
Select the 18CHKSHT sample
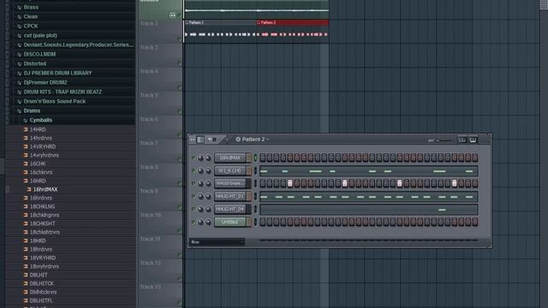click(42, 223)
